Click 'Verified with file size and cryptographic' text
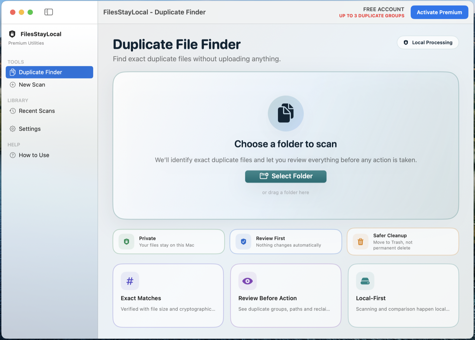The width and height of the screenshot is (475, 340). [168, 309]
